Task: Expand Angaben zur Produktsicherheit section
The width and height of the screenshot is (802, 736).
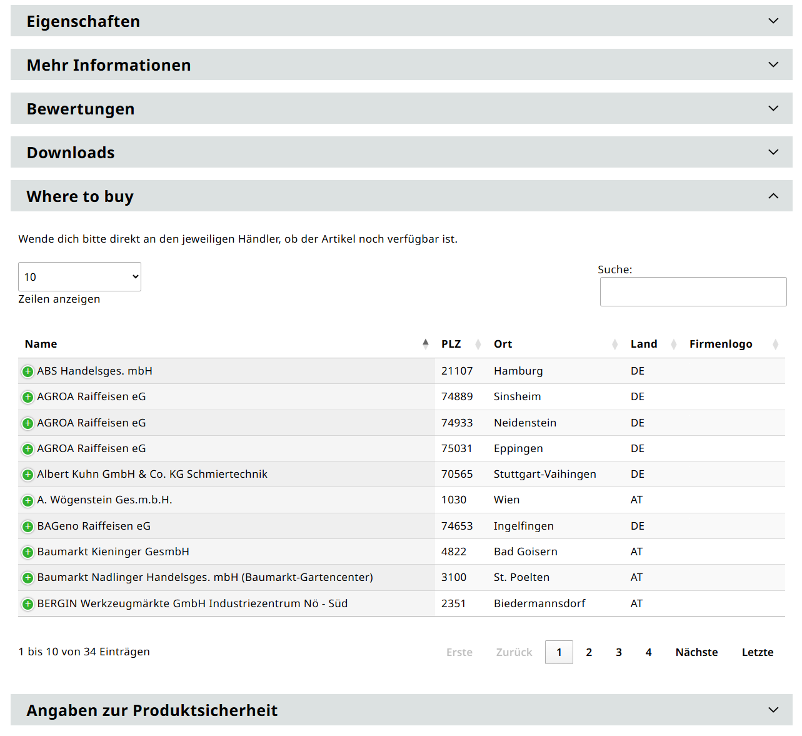Action: 401,710
